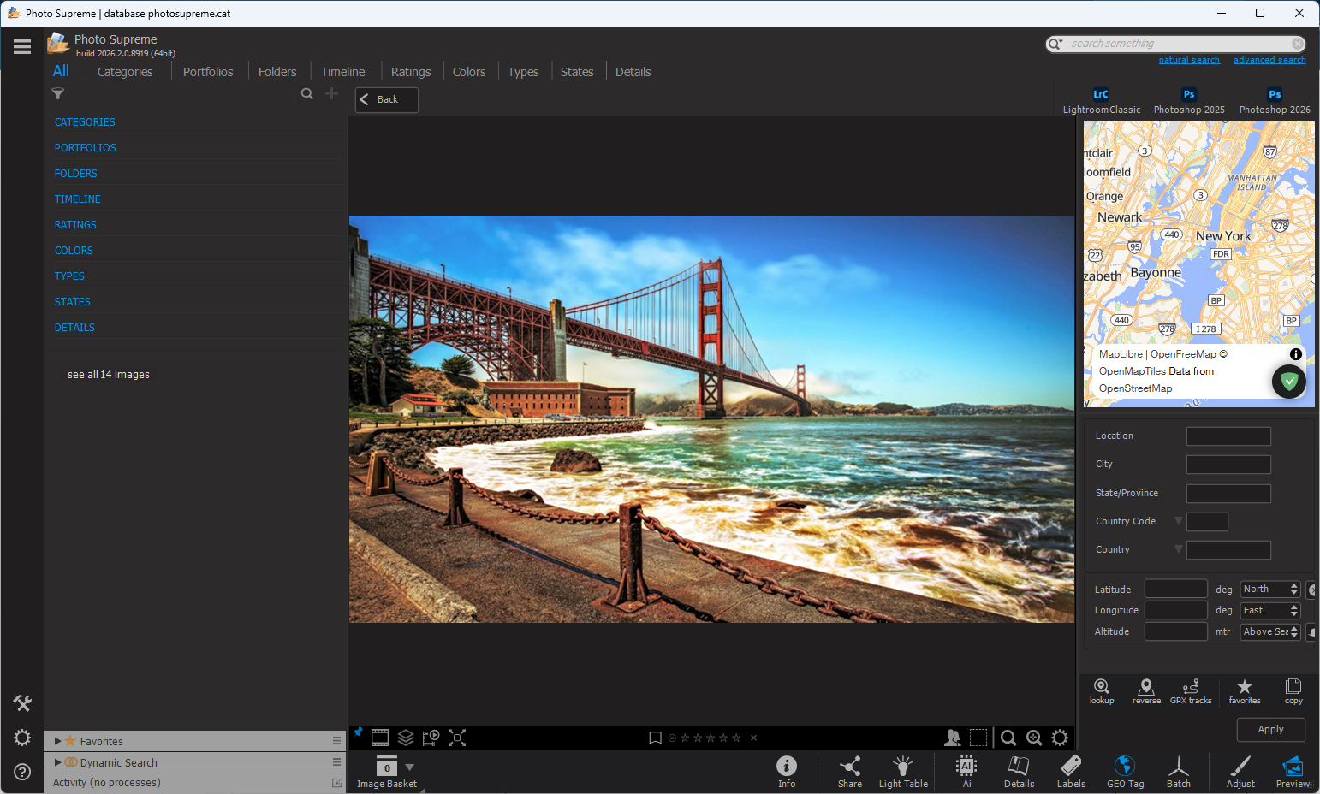This screenshot has width=1320, height=794.
Task: Open the advanced search link
Action: pos(1269,60)
